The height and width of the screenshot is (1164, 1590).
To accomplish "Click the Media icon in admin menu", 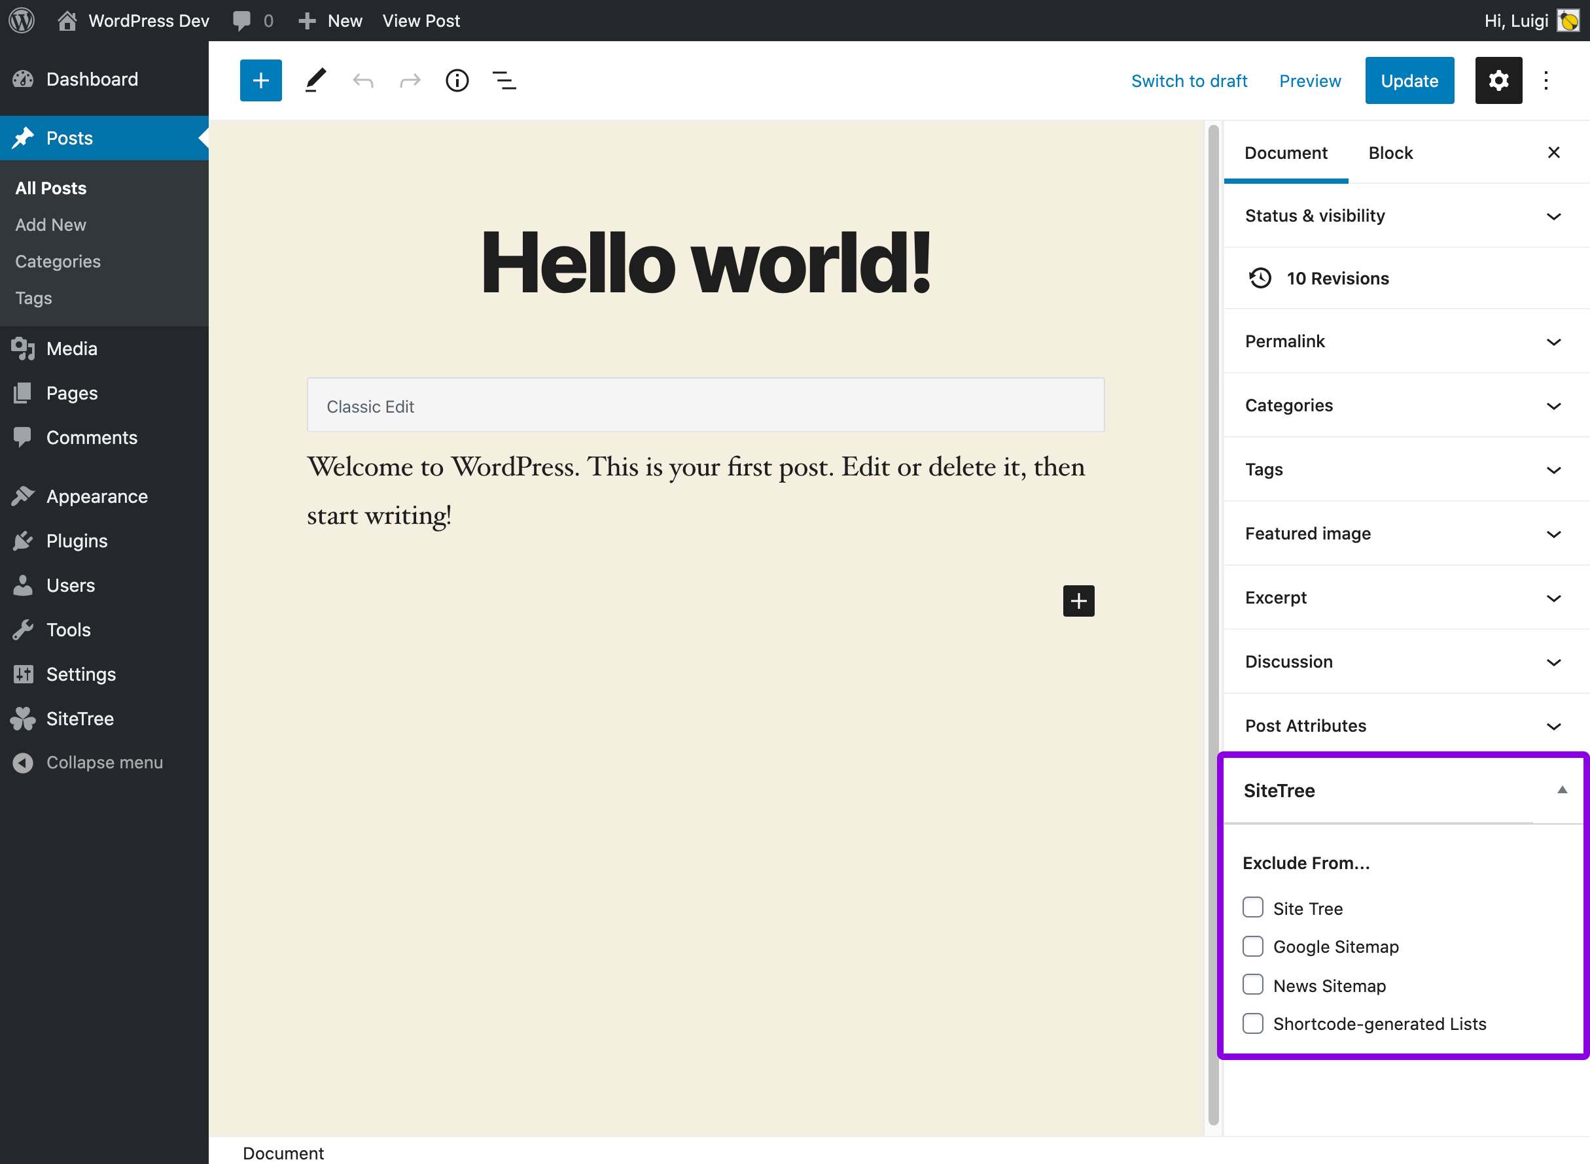I will pyautogui.click(x=22, y=349).
